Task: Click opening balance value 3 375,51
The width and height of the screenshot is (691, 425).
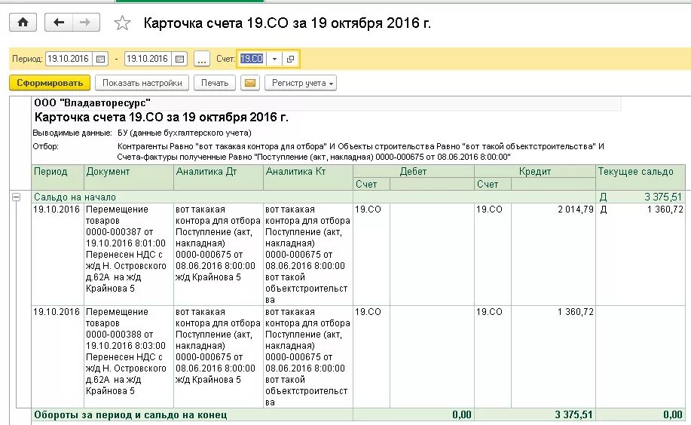Action: [663, 197]
